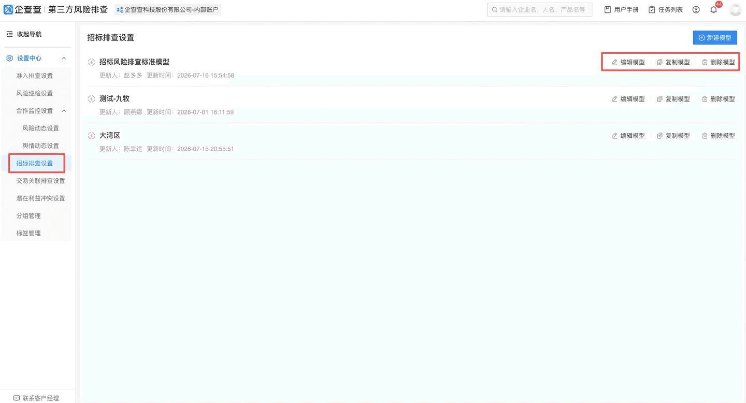Duplicate the 大湾区 model

point(673,136)
